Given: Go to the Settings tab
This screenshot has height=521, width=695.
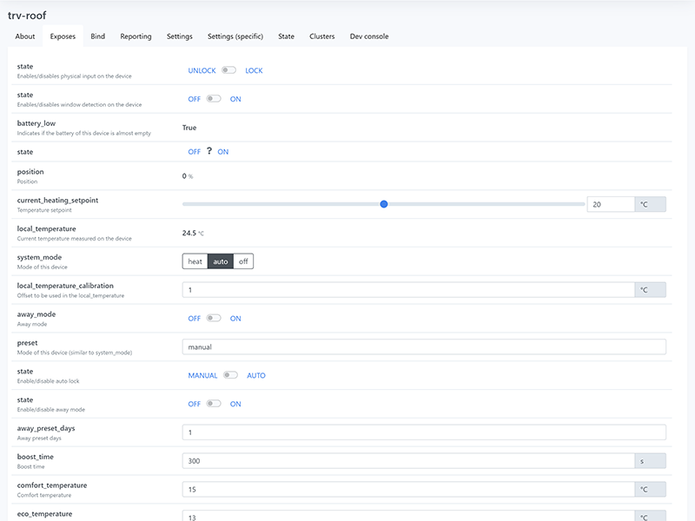Looking at the screenshot, I should 180,36.
